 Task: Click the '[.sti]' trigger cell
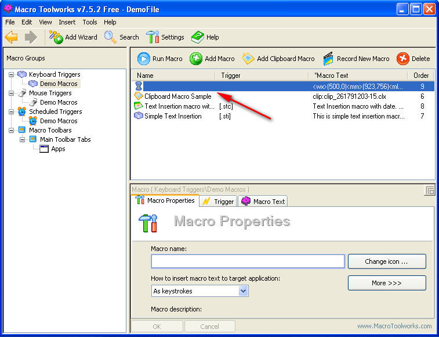coord(225,116)
